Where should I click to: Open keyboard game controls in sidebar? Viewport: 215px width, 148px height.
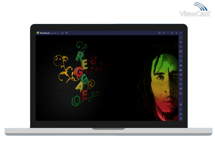click(x=181, y=56)
